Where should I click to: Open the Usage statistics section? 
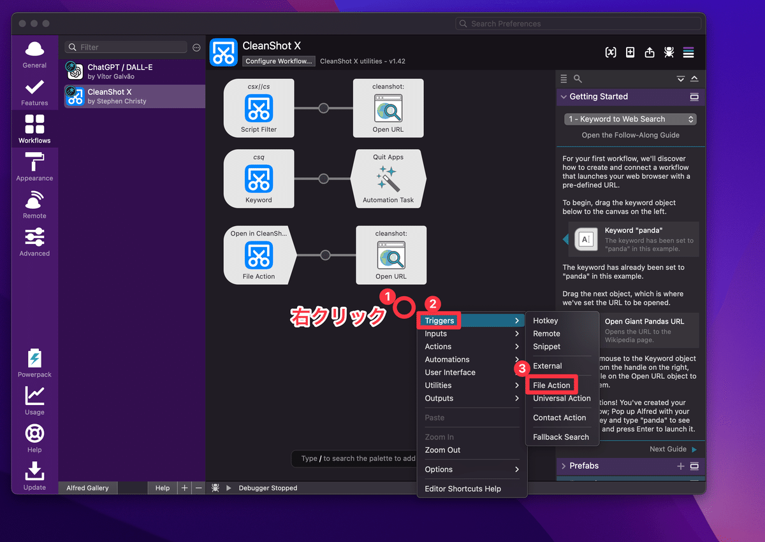point(34,401)
